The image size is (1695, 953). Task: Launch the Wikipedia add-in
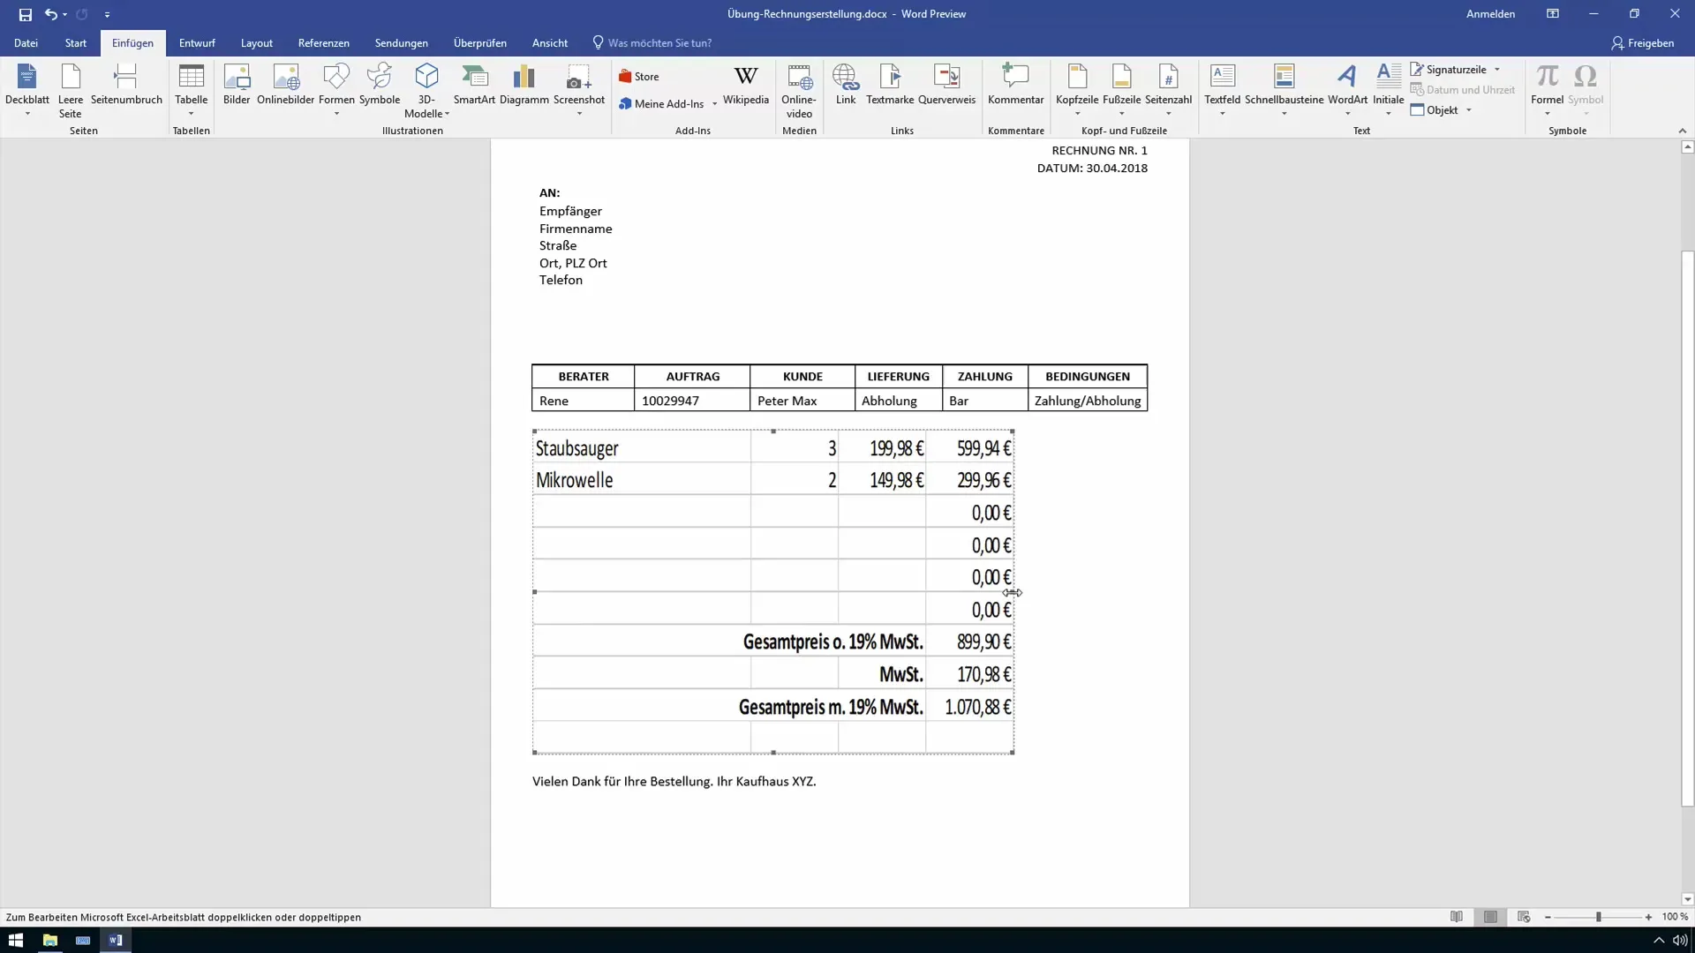[x=746, y=86]
